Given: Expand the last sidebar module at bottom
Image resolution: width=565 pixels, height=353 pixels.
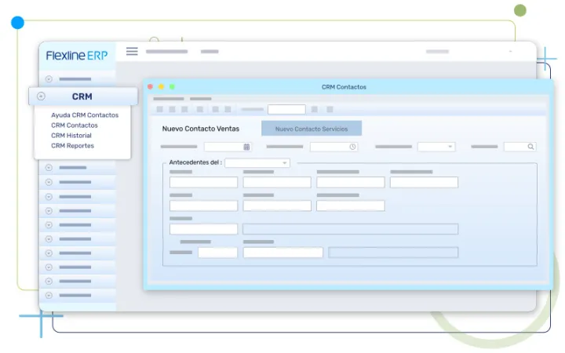Looking at the screenshot, I should 49,296.
